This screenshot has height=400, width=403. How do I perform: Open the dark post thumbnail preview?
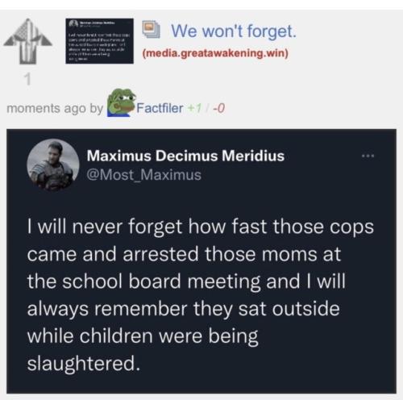[99, 41]
